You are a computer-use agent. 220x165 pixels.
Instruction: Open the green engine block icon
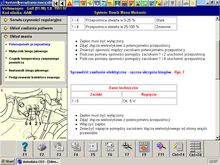coord(145,3)
